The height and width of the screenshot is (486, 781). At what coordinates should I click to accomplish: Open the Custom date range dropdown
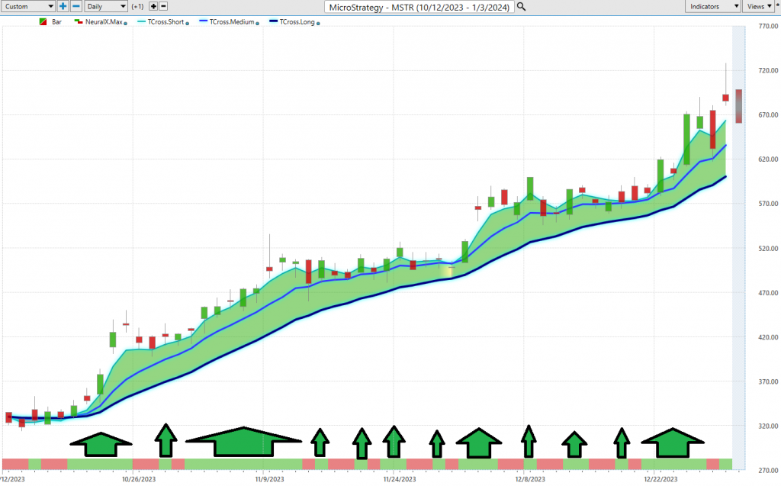pos(28,6)
